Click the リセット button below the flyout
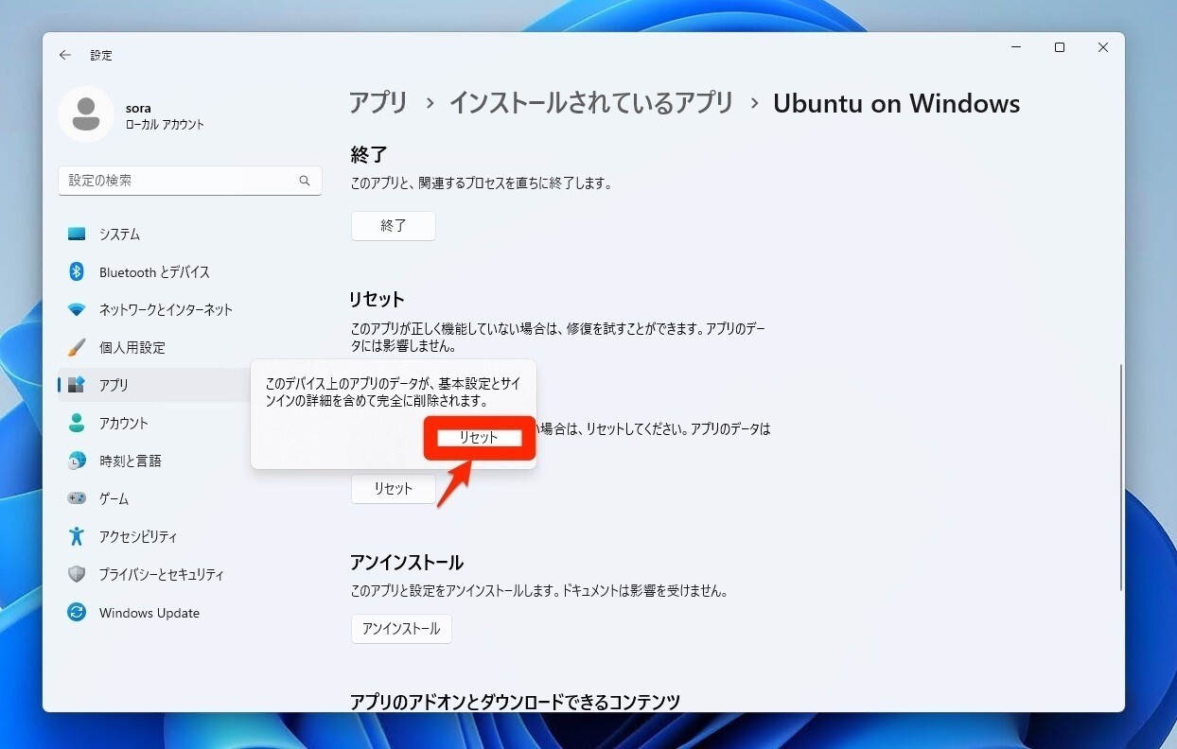 (x=394, y=489)
